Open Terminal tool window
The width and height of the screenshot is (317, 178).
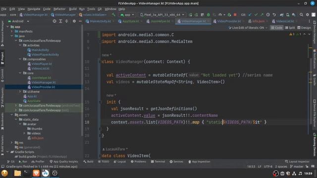click(x=158, y=162)
